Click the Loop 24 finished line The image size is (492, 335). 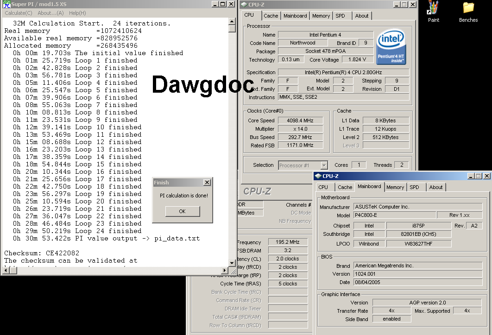pyautogui.click(x=77, y=231)
